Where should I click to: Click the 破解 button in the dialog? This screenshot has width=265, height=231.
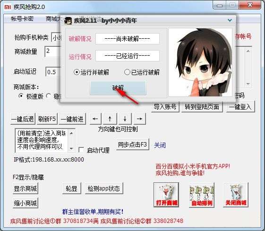tap(118, 88)
